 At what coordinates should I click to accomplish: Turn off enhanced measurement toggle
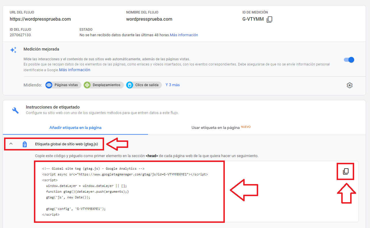(x=349, y=60)
